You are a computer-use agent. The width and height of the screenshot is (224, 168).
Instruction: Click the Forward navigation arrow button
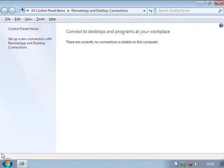[12, 11]
